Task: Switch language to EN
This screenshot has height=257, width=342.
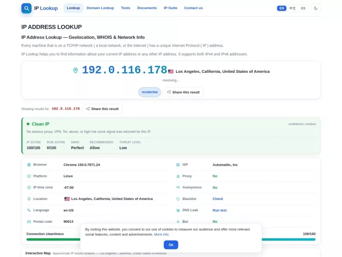Action: (x=282, y=8)
